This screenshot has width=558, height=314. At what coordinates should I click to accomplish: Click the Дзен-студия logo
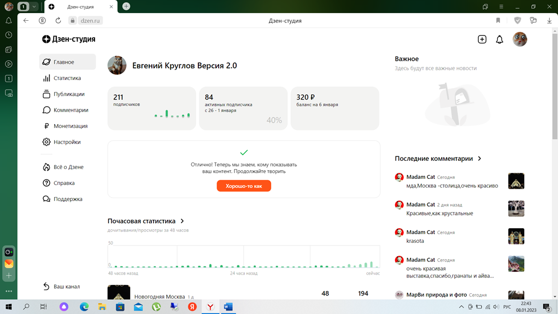point(69,39)
